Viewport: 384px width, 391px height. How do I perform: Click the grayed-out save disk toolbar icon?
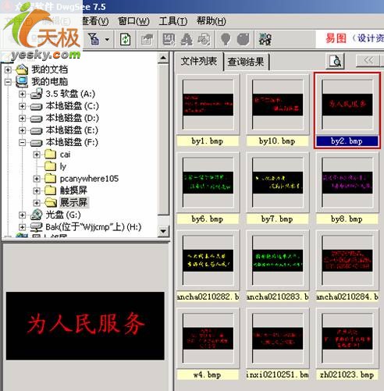[x=169, y=40]
